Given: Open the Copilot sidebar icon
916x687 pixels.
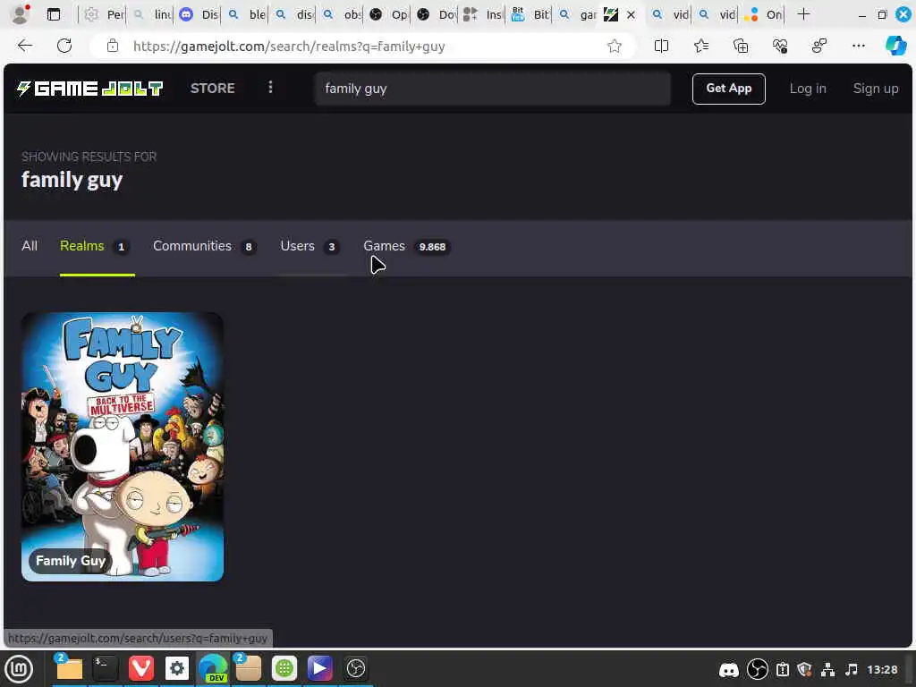Looking at the screenshot, I should [x=896, y=46].
